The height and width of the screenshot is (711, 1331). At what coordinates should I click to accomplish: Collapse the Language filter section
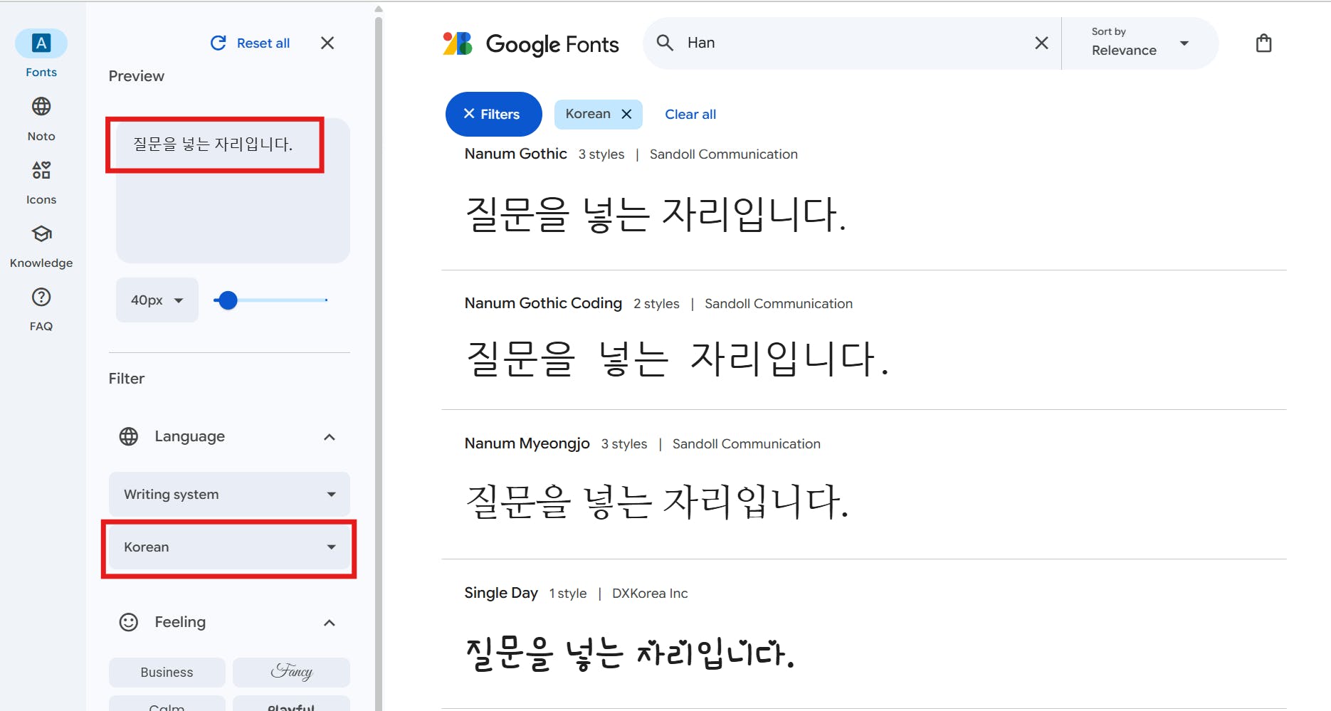pos(329,437)
